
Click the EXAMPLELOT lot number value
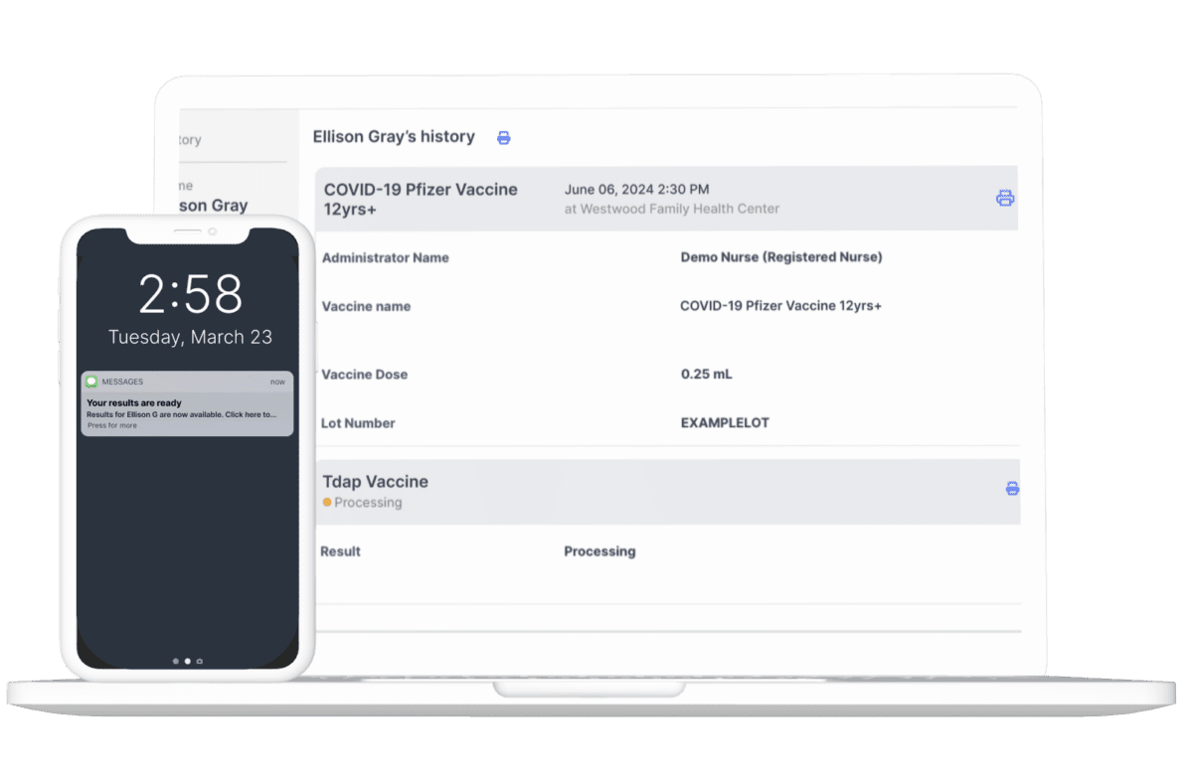click(725, 423)
